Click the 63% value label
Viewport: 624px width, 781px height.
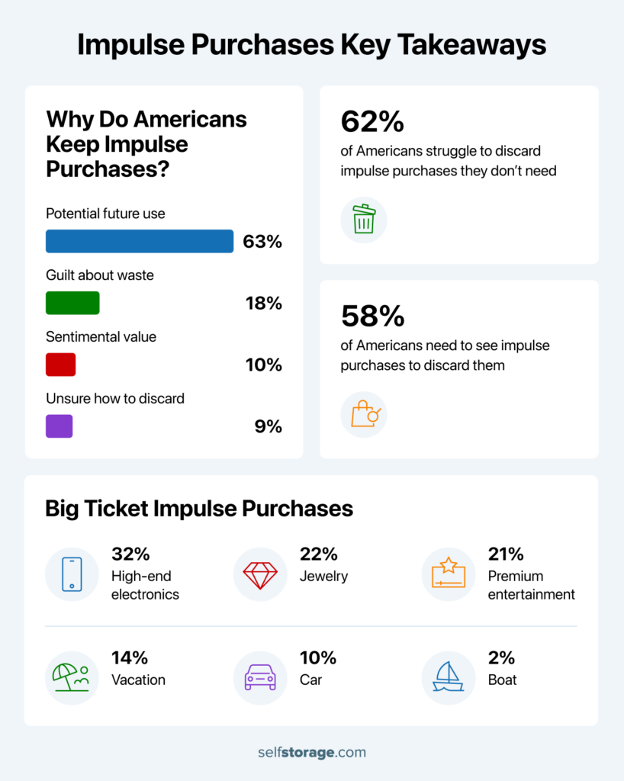(262, 242)
